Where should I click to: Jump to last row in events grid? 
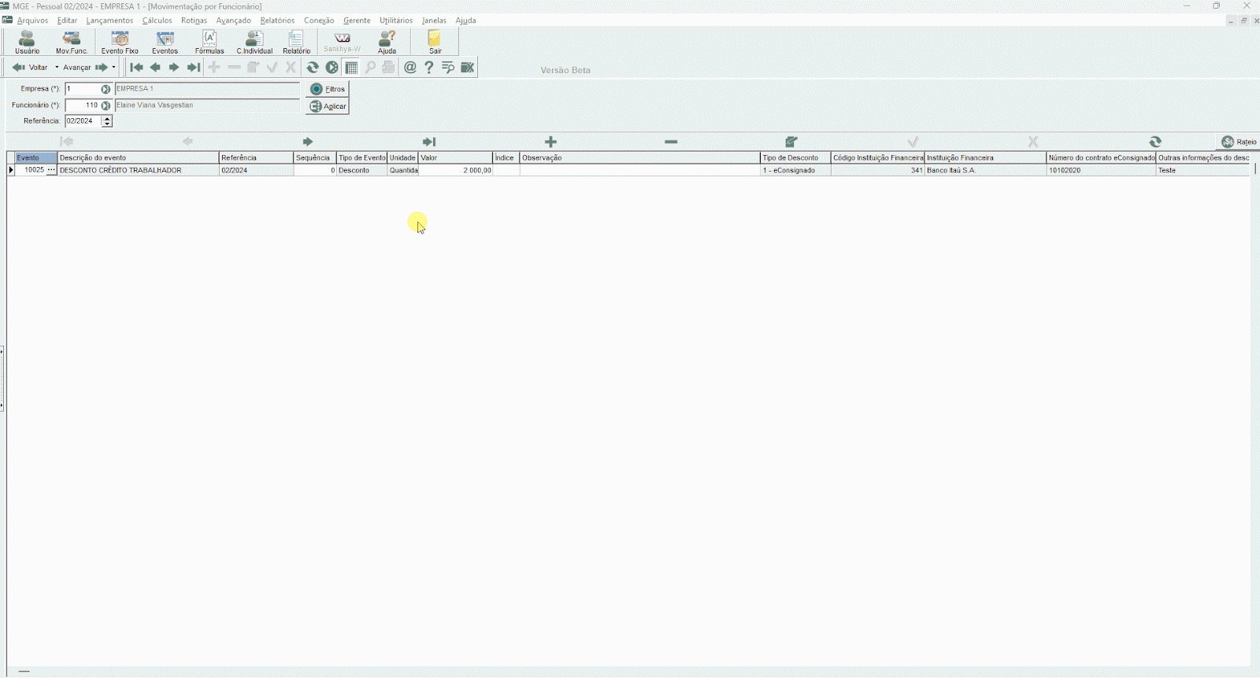[x=429, y=142]
